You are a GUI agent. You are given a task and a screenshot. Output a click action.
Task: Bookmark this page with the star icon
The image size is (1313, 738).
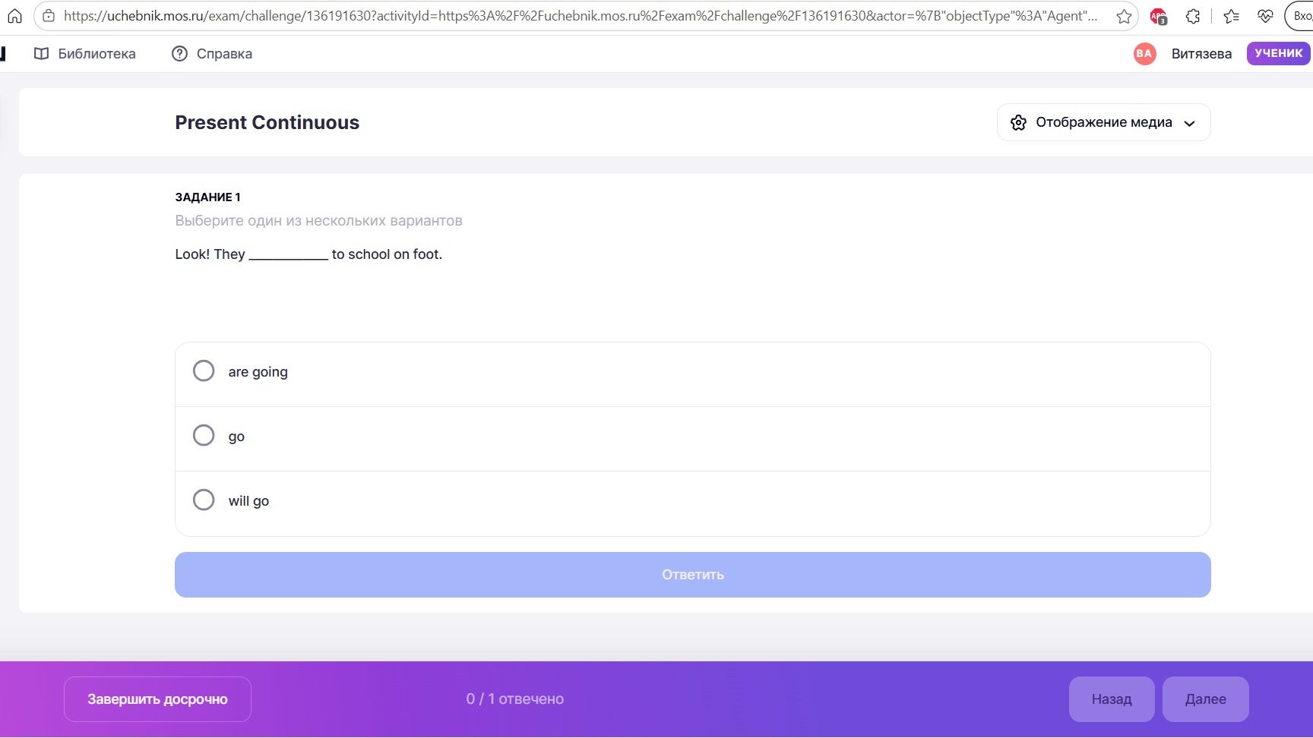click(1124, 16)
